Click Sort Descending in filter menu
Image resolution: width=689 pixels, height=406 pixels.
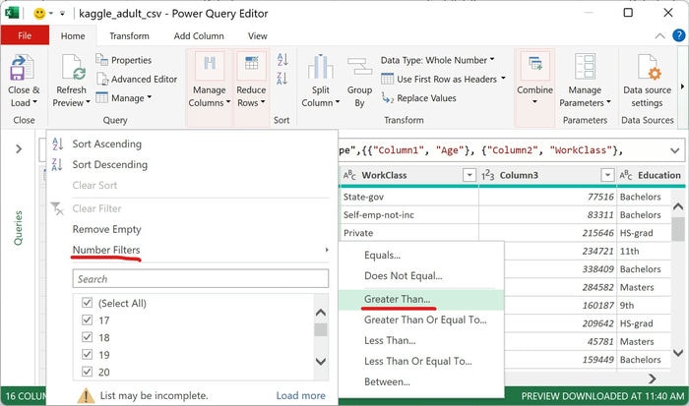pyautogui.click(x=110, y=164)
